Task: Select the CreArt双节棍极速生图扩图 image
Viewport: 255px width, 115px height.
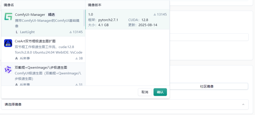Action: 43,49
